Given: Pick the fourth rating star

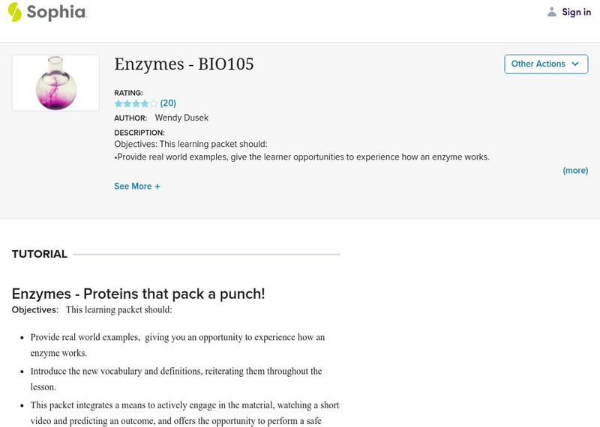Looking at the screenshot, I should (145, 103).
